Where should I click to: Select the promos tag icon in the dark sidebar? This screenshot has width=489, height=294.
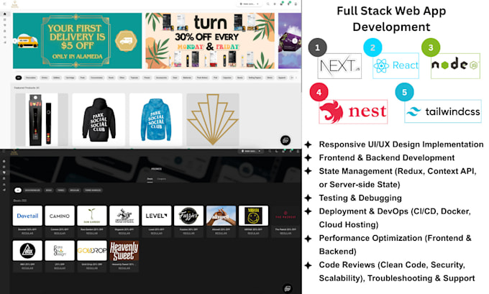pyautogui.click(x=4, y=173)
